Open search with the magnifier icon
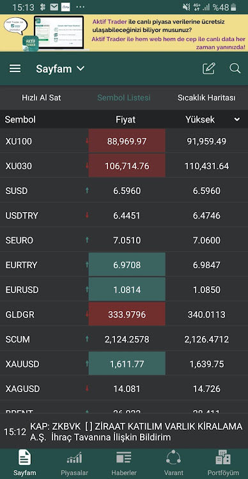This screenshot has width=248, height=479. 235,68
